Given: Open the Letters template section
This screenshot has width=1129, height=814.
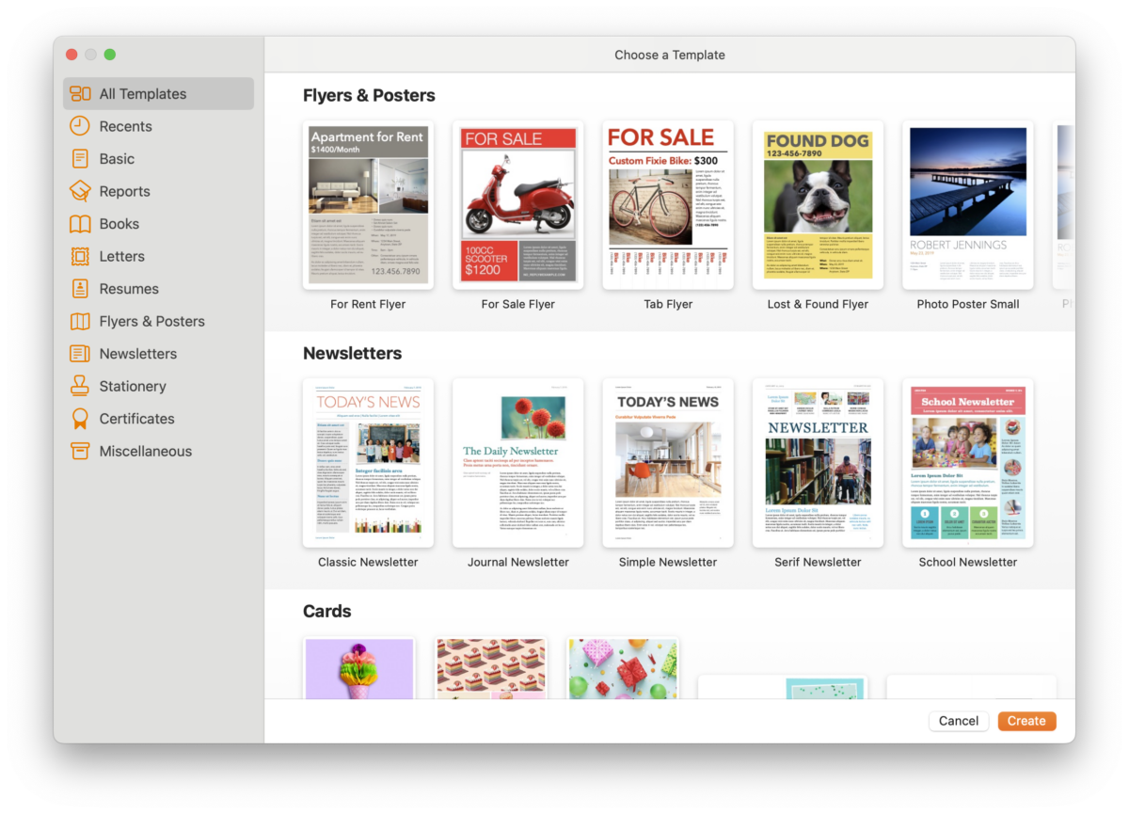Looking at the screenshot, I should point(119,256).
